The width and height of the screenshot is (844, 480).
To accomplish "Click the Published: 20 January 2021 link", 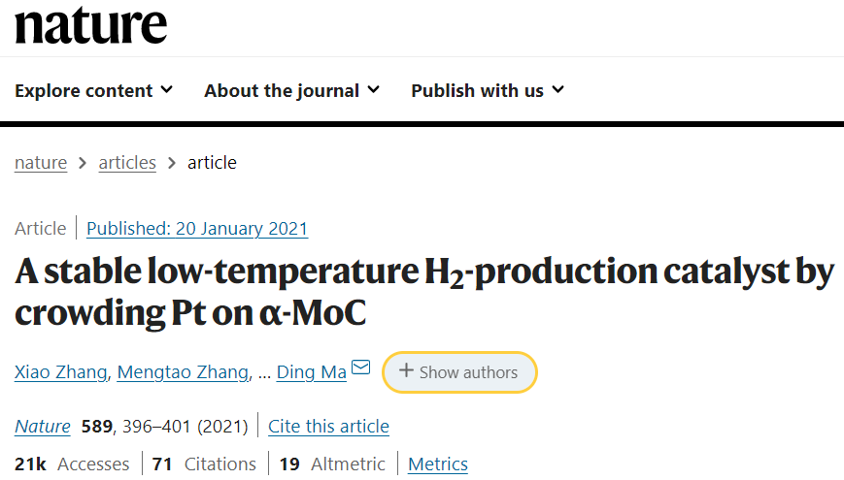I will [x=197, y=229].
